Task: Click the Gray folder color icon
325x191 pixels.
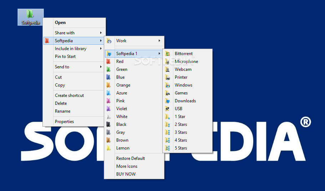Action: pyautogui.click(x=108, y=132)
